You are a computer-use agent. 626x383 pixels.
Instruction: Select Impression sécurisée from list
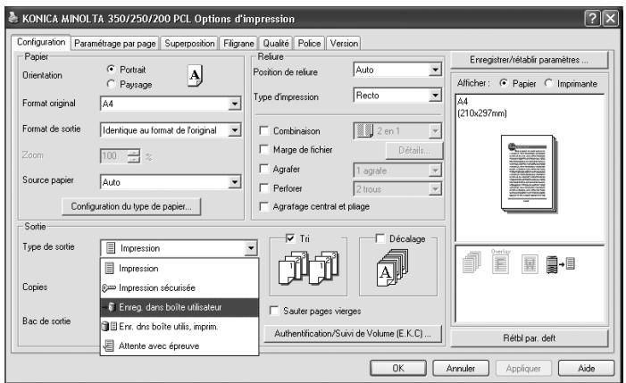179,288
